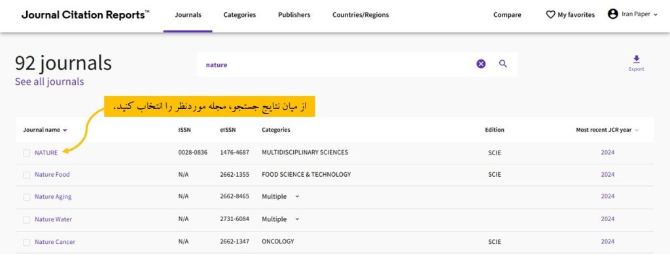670x257 pixels.
Task: Click the Edition column header
Action: 495,130
